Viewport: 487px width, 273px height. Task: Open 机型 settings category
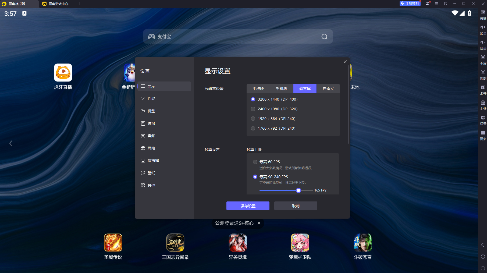pyautogui.click(x=164, y=111)
